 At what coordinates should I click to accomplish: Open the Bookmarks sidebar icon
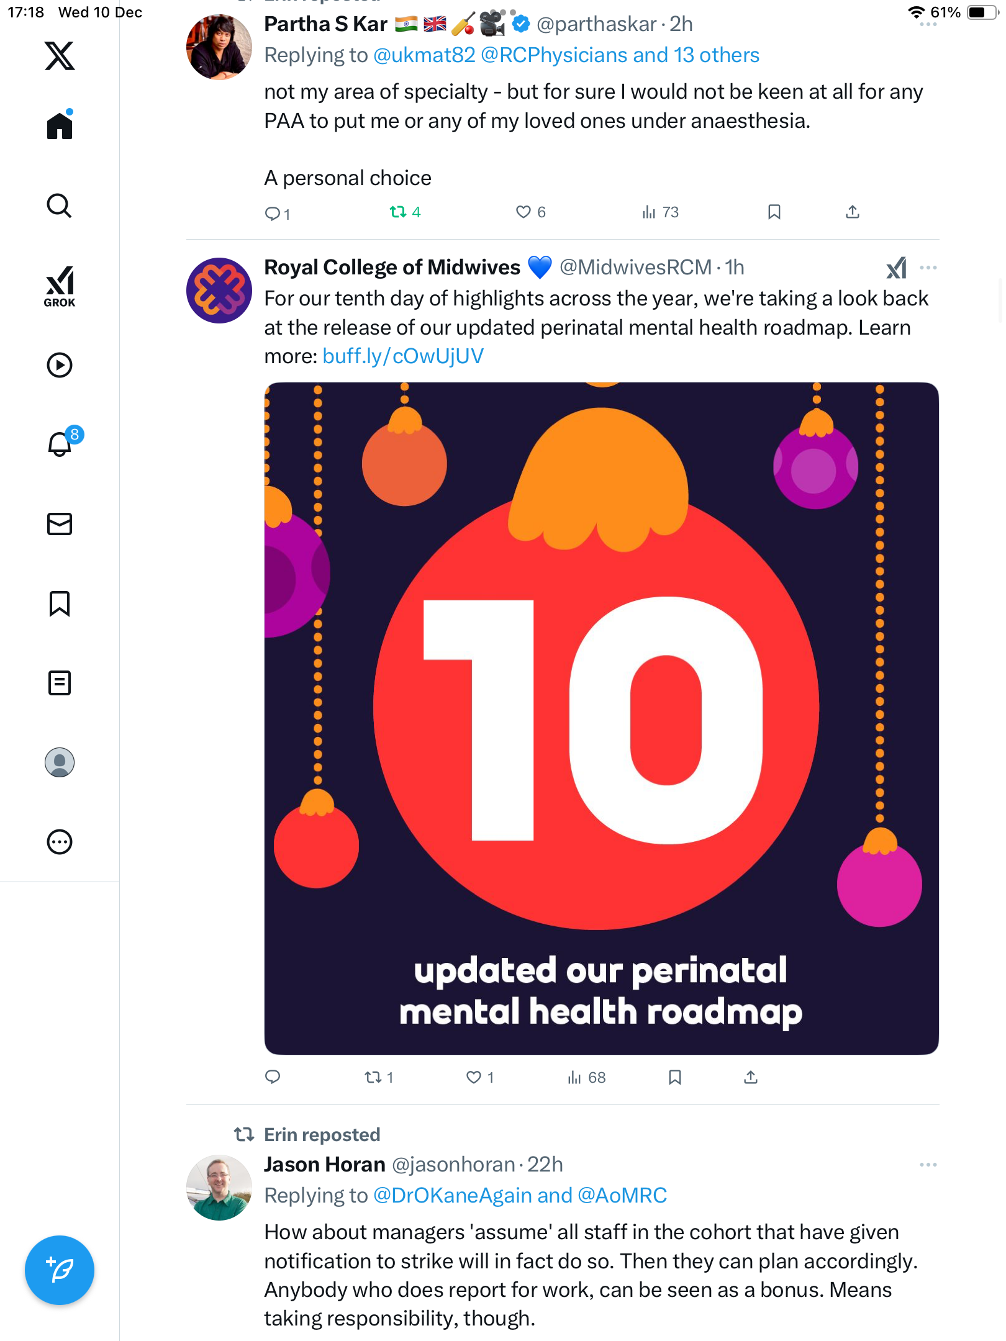(60, 603)
